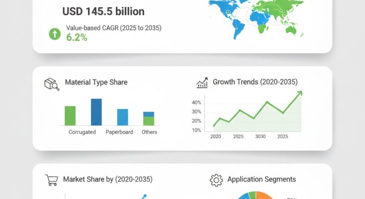Click the shopping cart icon
Screen dimensions: 365x199
52,180
